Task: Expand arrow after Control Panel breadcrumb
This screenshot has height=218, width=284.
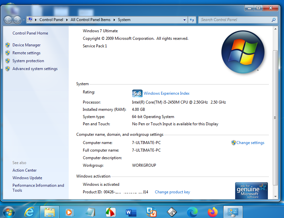Action: click(x=67, y=20)
